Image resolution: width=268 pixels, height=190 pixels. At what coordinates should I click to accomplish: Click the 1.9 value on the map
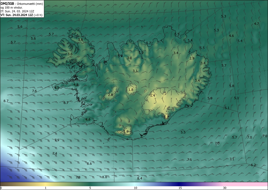tap(126, 132)
